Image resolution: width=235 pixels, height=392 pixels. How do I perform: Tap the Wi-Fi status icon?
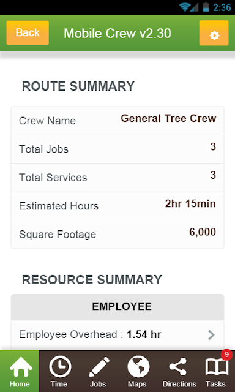pos(185,7)
